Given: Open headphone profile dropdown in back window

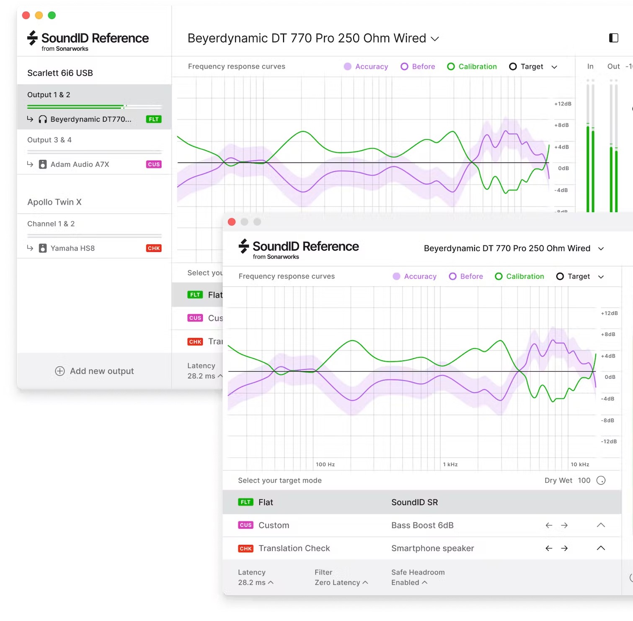Looking at the screenshot, I should click(313, 38).
